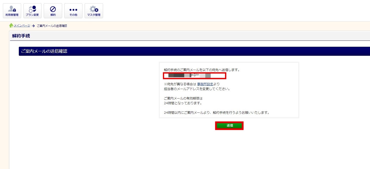Click text 解約手続のご案内メールを以下の宛先へ送信します
Image resolution: width=370 pixels, height=169 pixels.
tap(202, 70)
